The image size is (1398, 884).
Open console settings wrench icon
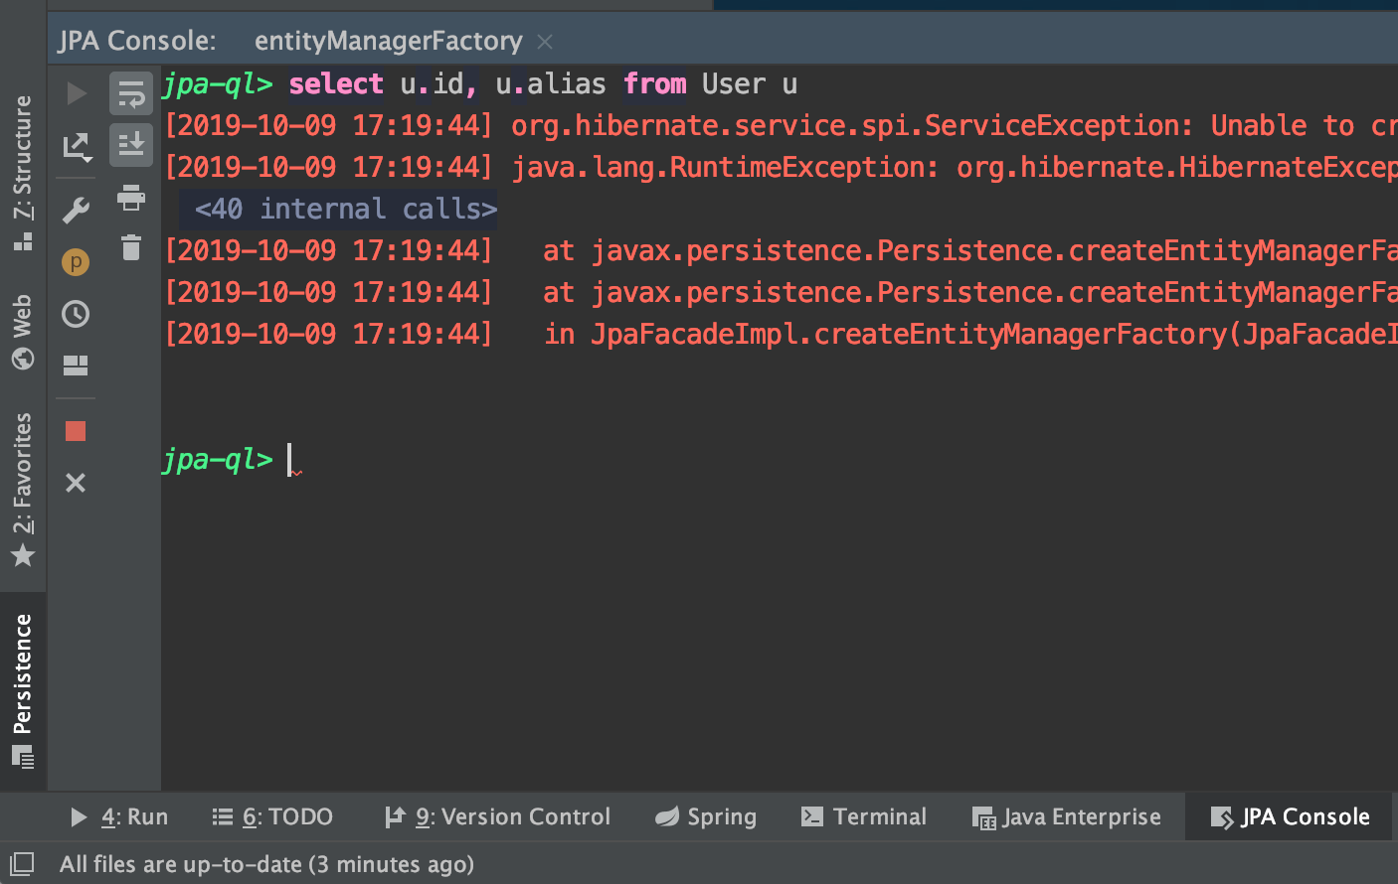click(76, 210)
